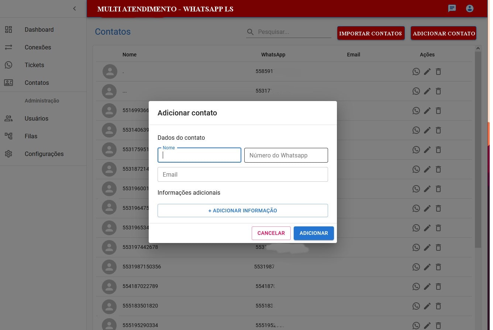Click the Adicionar Contato button

444,33
